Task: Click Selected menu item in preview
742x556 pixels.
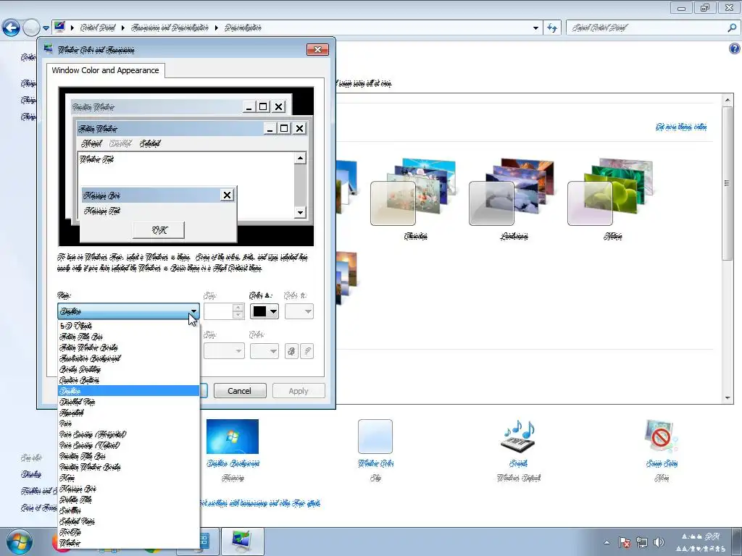Action: tap(150, 143)
